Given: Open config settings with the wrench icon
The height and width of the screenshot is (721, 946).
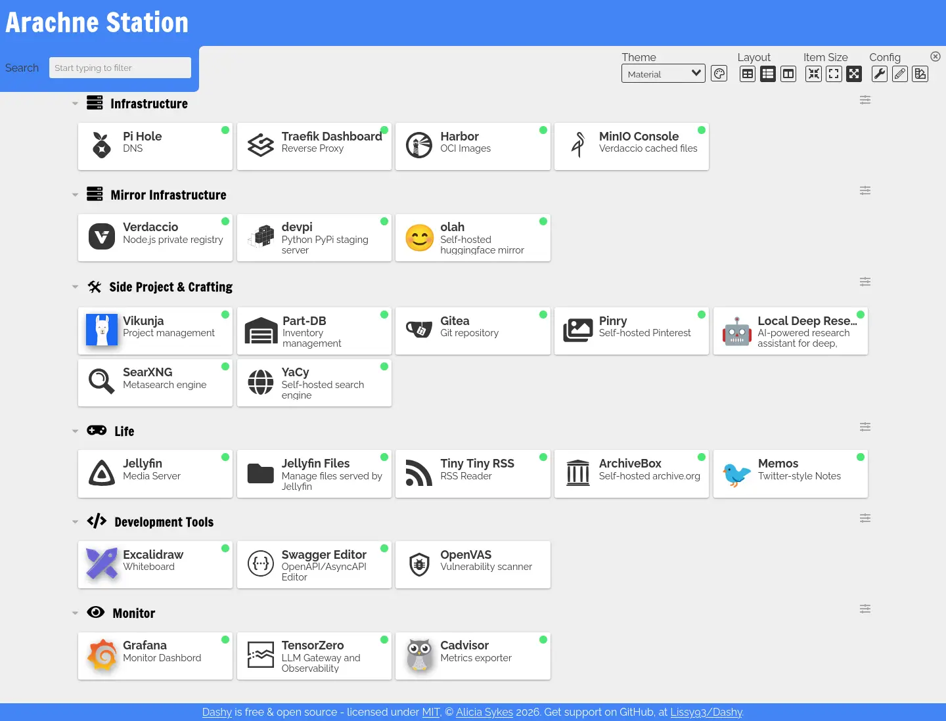Looking at the screenshot, I should pyautogui.click(x=880, y=74).
